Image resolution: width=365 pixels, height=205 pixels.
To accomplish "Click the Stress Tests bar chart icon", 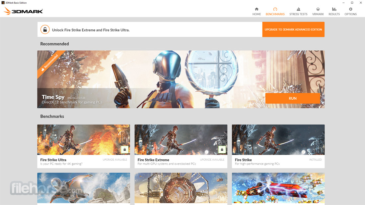I will coord(298,9).
